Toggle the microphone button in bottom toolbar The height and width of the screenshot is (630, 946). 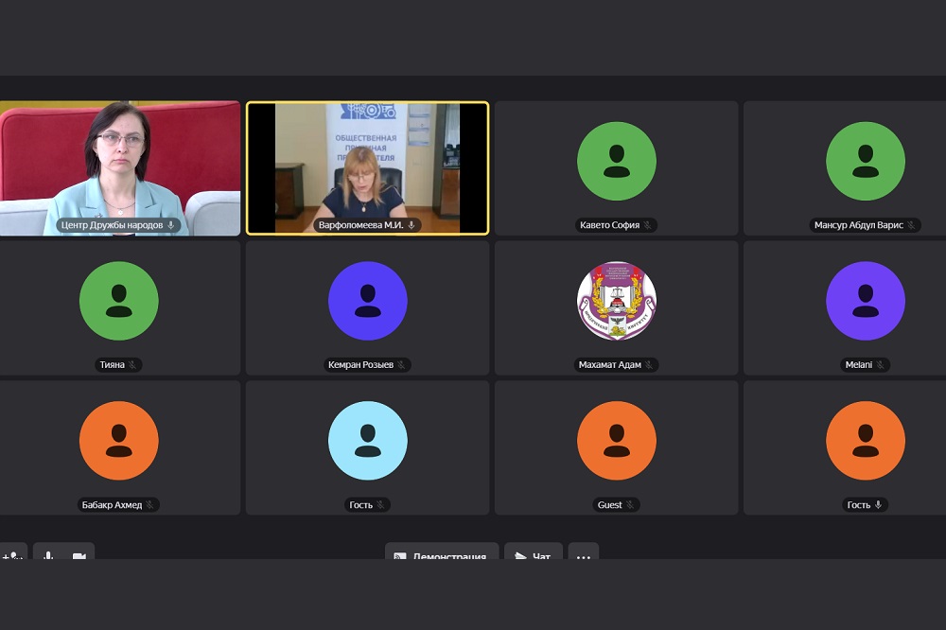pyautogui.click(x=48, y=554)
